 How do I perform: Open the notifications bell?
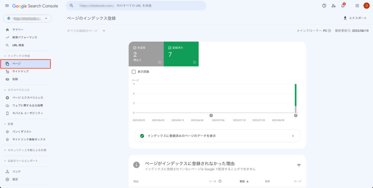click(343, 6)
